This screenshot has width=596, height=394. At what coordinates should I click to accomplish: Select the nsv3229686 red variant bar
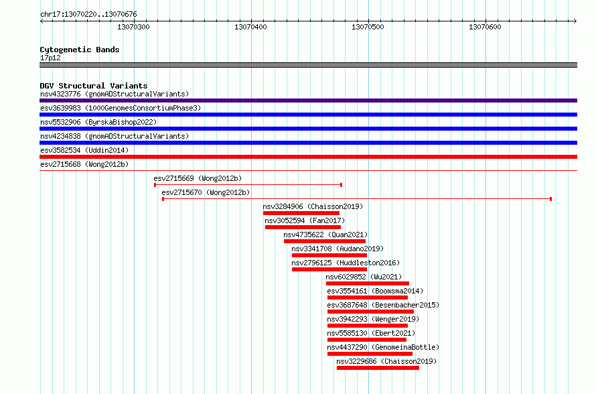coord(378,368)
